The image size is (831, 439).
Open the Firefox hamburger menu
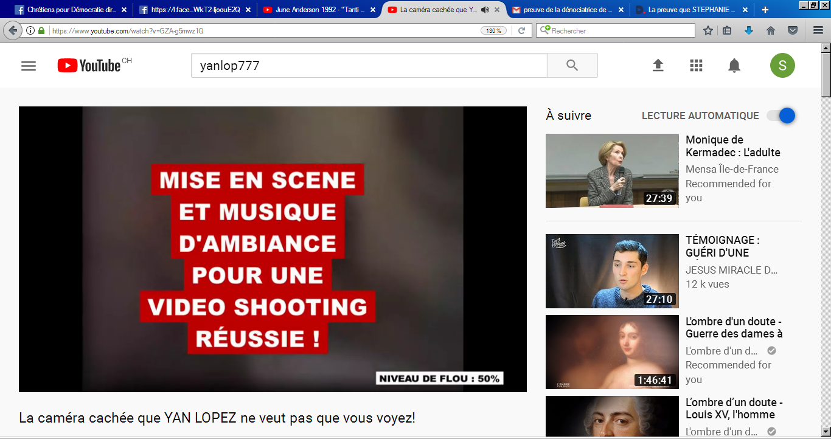pos(818,30)
